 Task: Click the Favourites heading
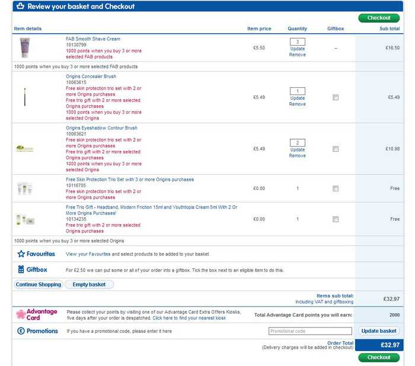click(41, 254)
